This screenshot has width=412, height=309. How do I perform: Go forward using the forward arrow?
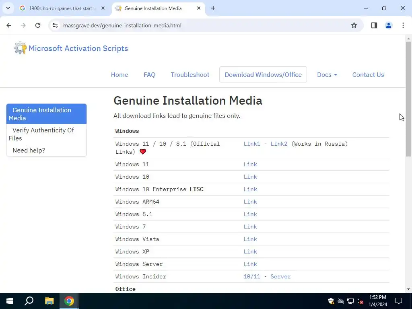tap(23, 25)
